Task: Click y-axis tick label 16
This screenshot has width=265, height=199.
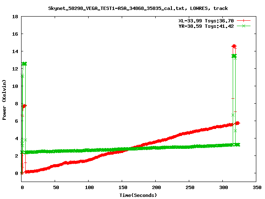Action: coord(15,34)
